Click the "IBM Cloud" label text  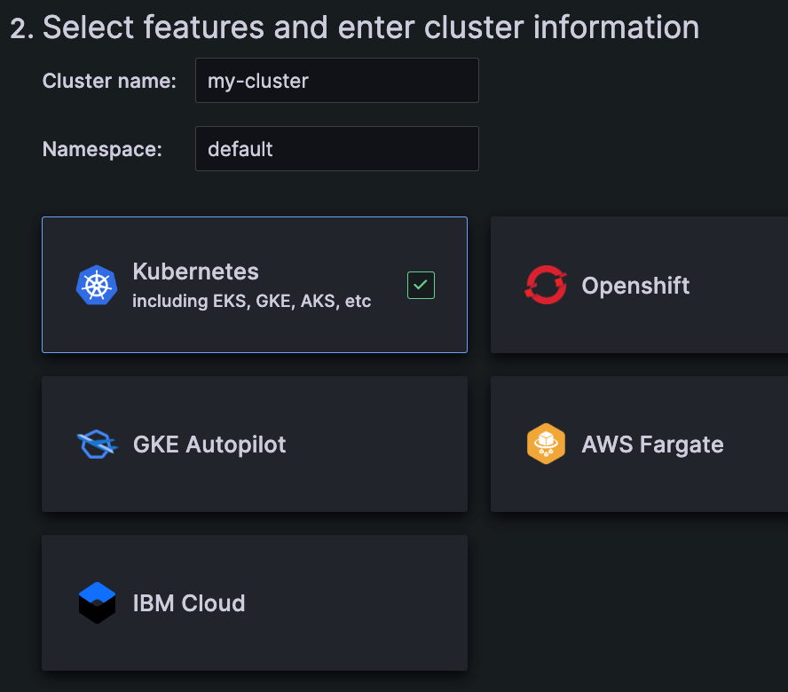click(188, 603)
